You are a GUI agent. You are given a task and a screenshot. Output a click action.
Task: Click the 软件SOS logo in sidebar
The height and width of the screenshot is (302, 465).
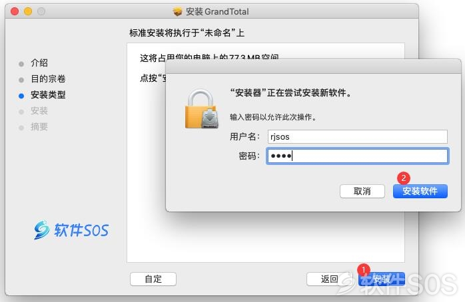tap(71, 229)
